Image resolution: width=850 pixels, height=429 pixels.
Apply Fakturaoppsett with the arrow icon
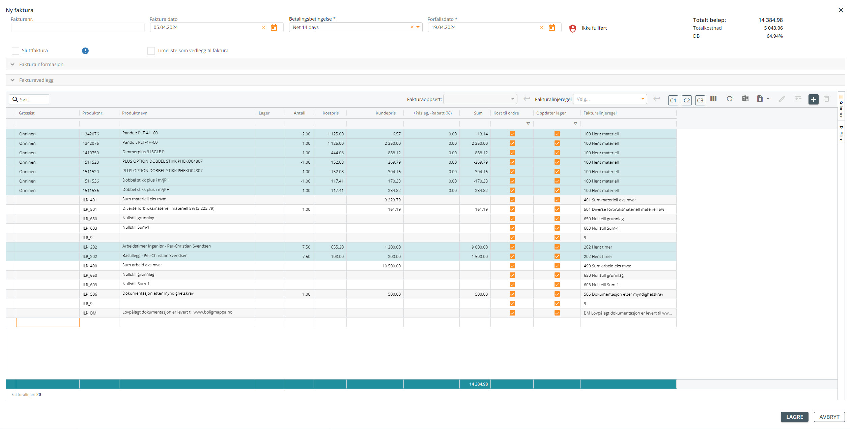[527, 99]
